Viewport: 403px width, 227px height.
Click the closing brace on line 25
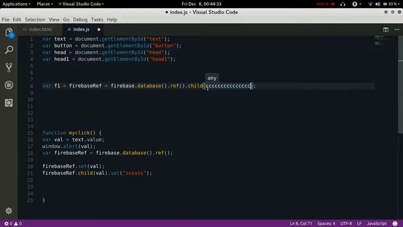pos(43,200)
